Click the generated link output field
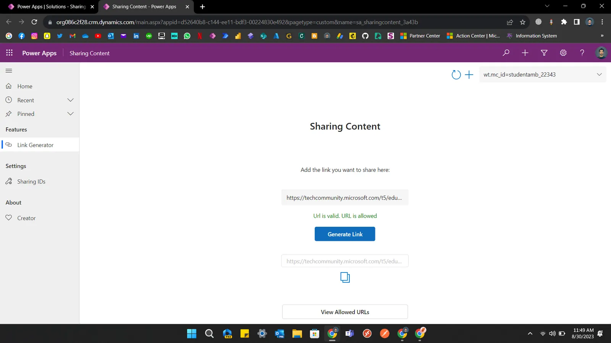Screen dimensions: 611x343 tap(345, 261)
